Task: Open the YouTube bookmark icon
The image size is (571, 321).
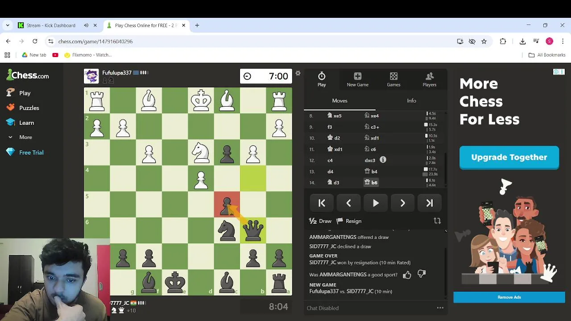Action: pyautogui.click(x=55, y=55)
